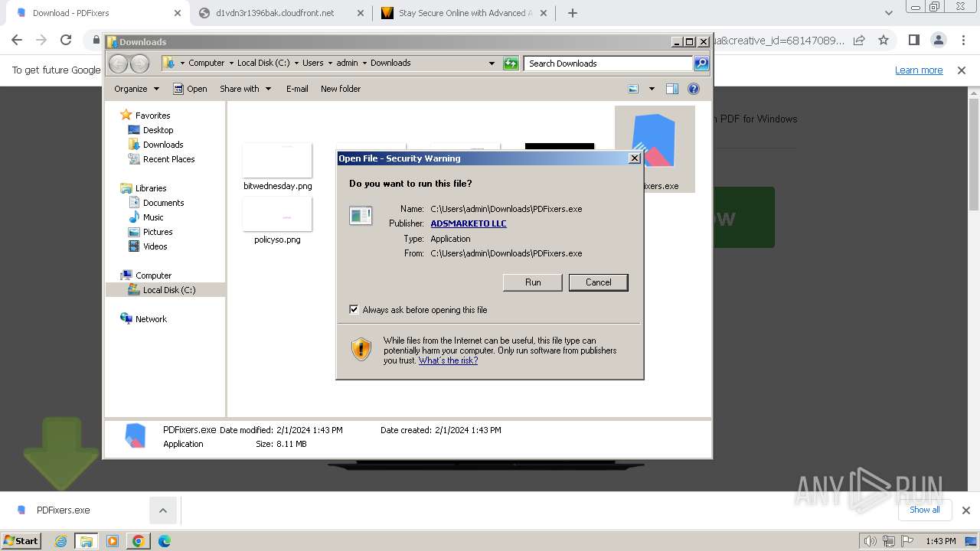Image resolution: width=980 pixels, height=551 pixels.
Task: Close the Security Warning dialog
Action: tap(634, 158)
